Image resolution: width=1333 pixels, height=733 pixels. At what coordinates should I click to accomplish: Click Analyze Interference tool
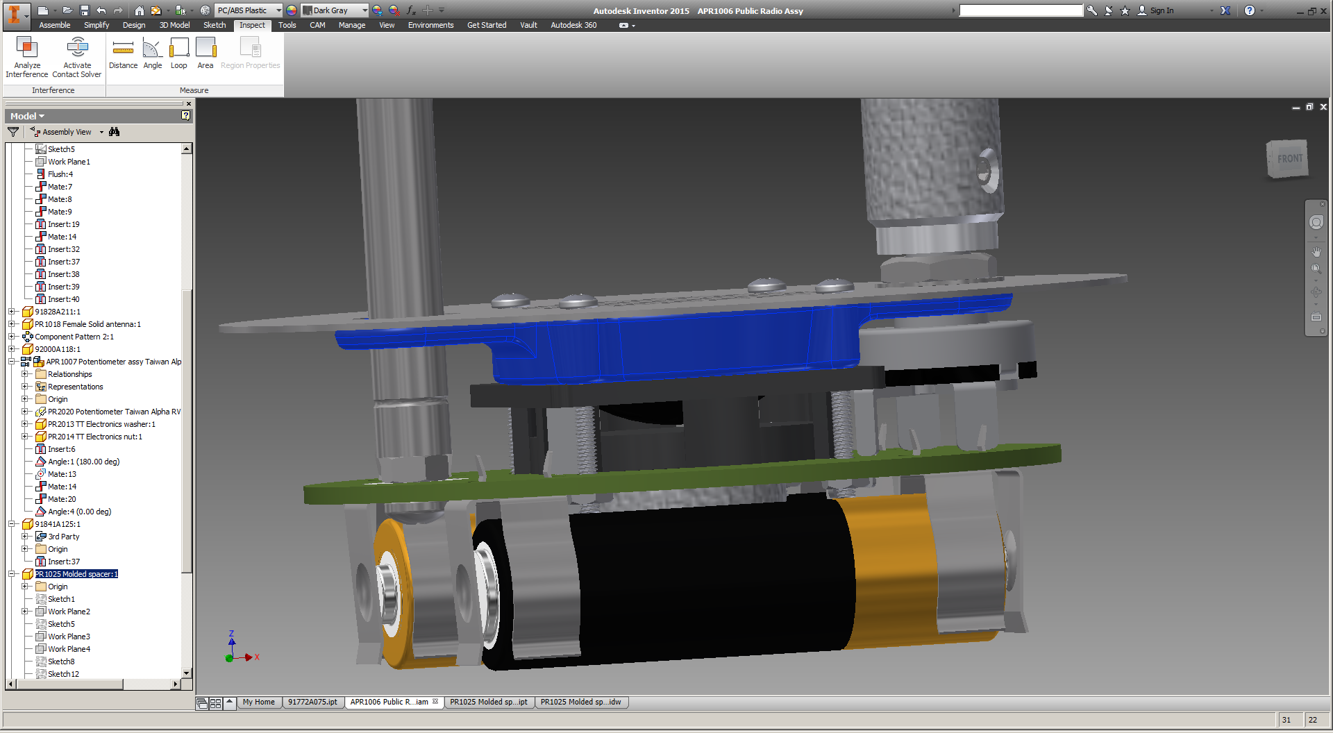[27, 58]
